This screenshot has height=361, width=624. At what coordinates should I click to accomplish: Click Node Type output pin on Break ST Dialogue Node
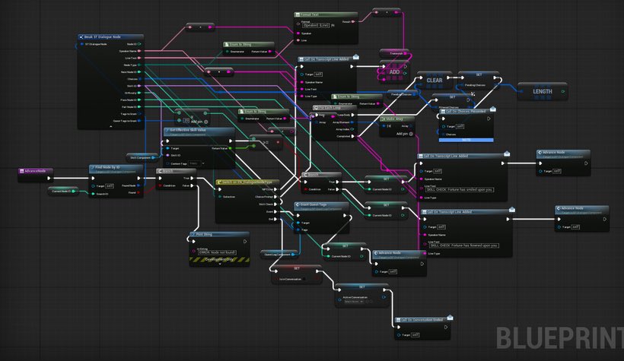(139, 65)
